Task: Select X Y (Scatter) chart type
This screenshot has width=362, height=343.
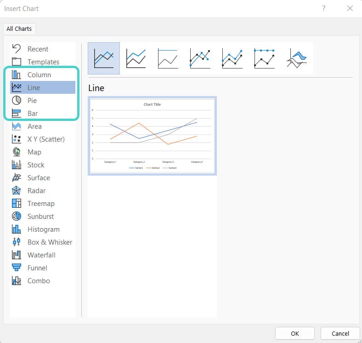Action: pos(43,139)
